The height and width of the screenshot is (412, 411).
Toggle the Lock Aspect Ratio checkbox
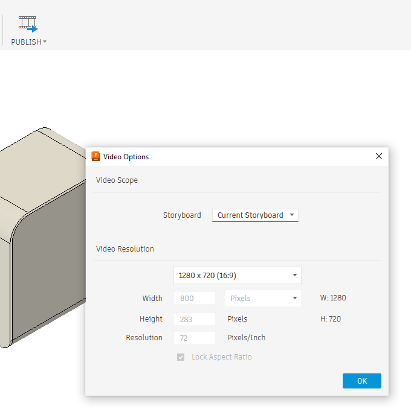pos(181,357)
